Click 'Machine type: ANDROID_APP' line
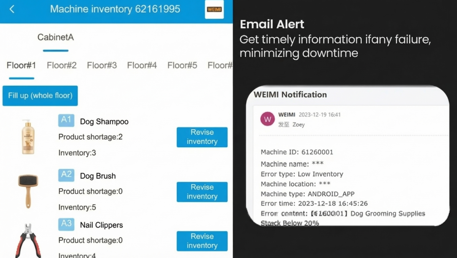Image resolution: width=457 pixels, height=258 pixels. tap(307, 194)
